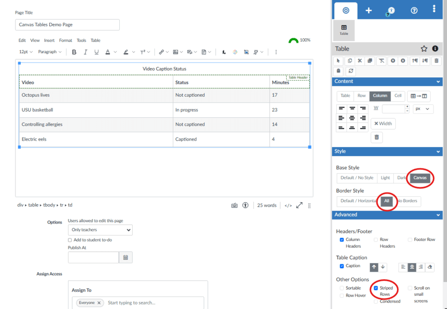The height and width of the screenshot is (309, 447).
Task: Select the scissors cut icon in Table panel
Action: click(x=360, y=61)
